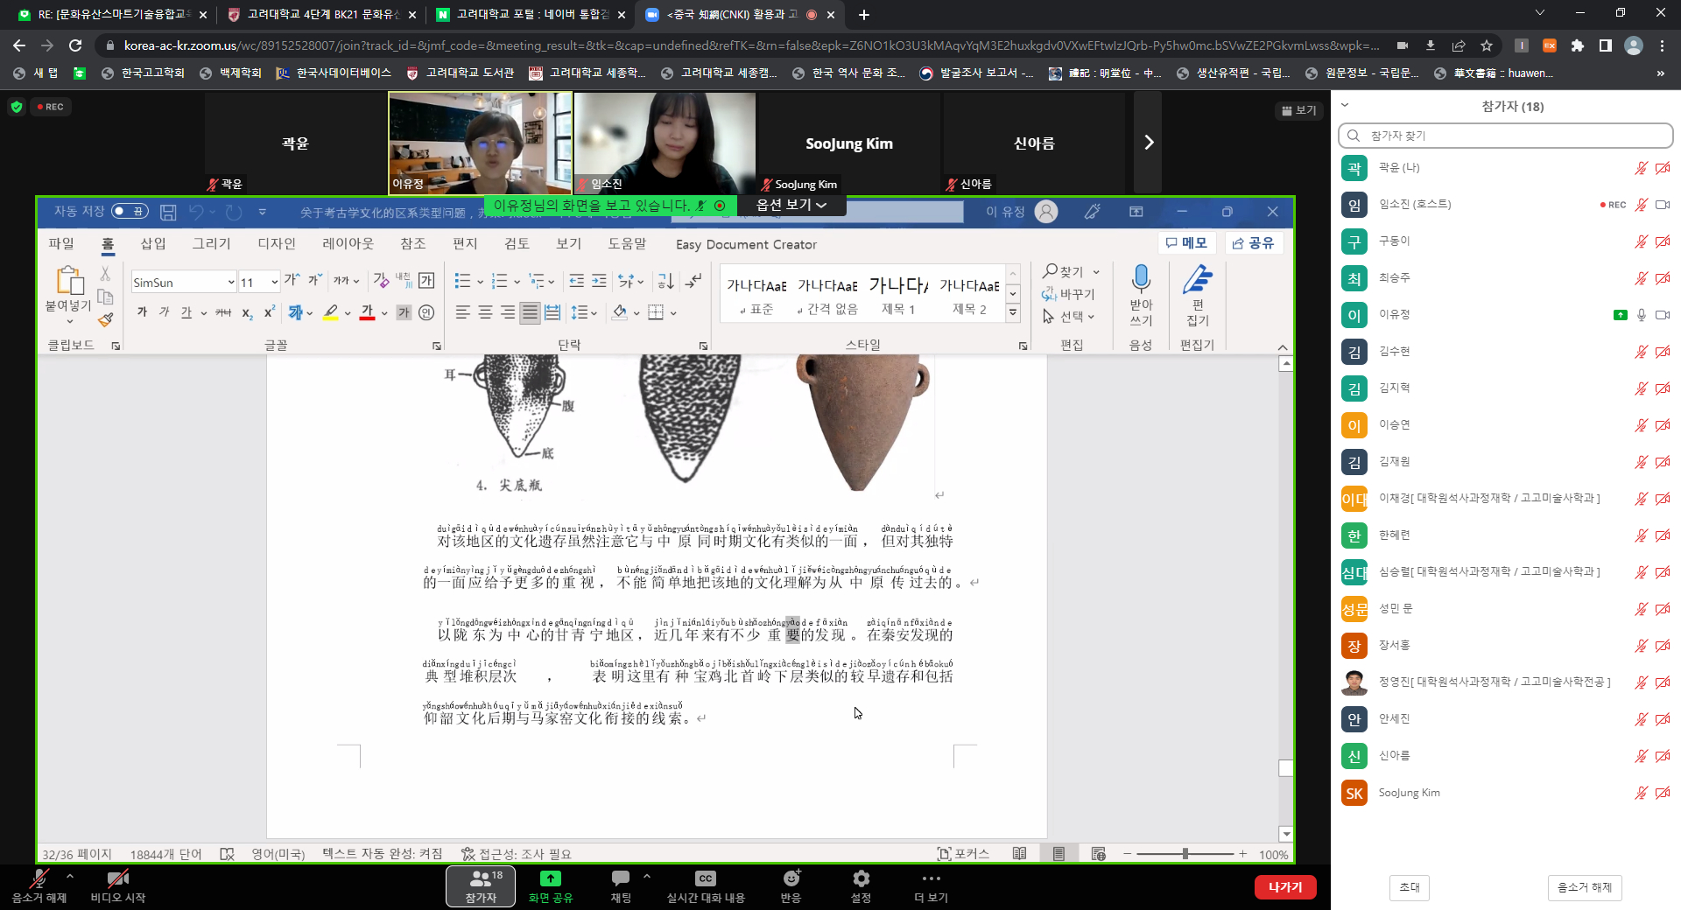
Task: Toggle the Word AutoSave switch
Action: pyautogui.click(x=130, y=212)
